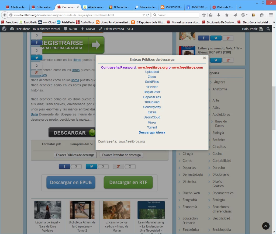Close the Enlaces Públicos de descarga popup
The image size is (276, 234).
click(204, 58)
